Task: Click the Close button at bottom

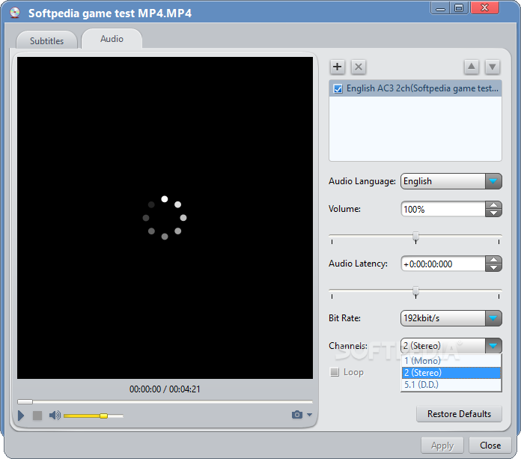Action: pyautogui.click(x=490, y=446)
